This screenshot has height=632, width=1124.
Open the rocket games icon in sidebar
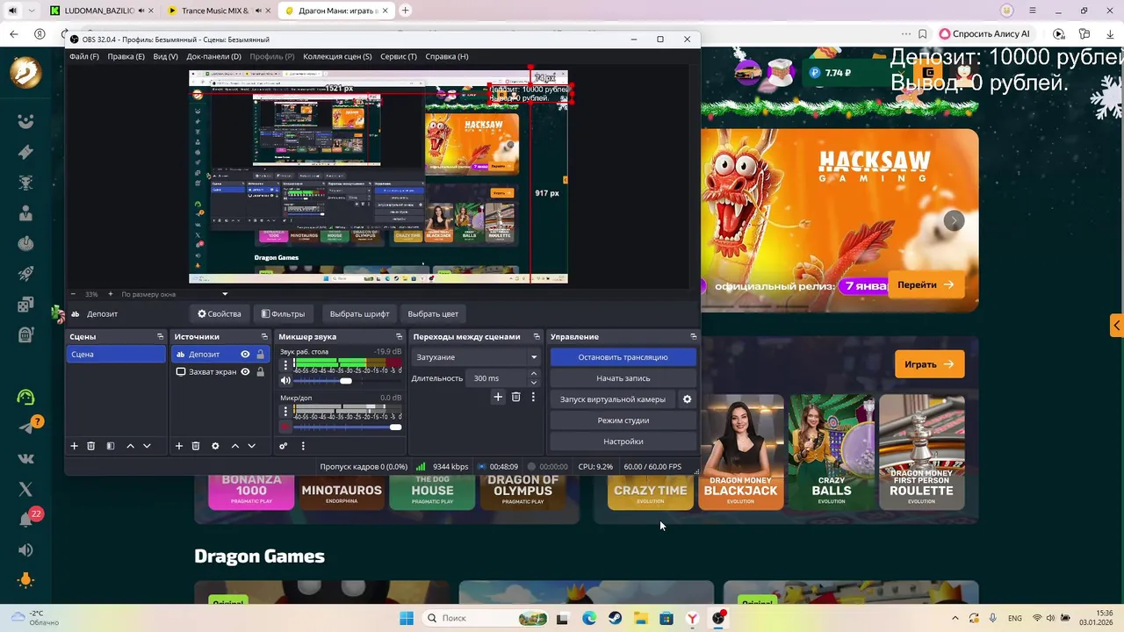click(25, 274)
